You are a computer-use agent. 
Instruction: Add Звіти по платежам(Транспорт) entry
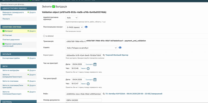point(31,92)
